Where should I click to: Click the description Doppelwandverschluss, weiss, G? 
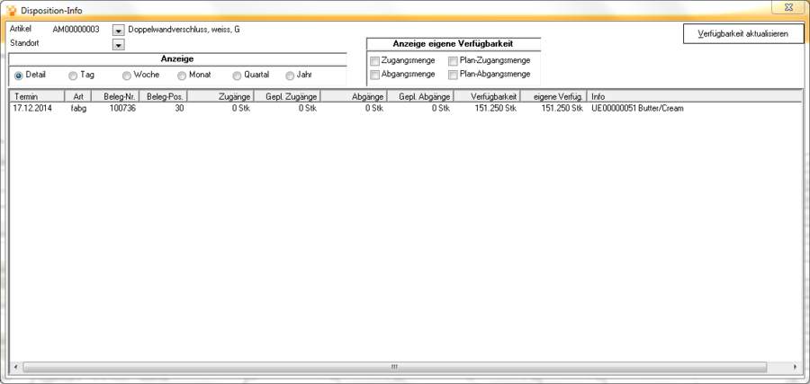184,30
